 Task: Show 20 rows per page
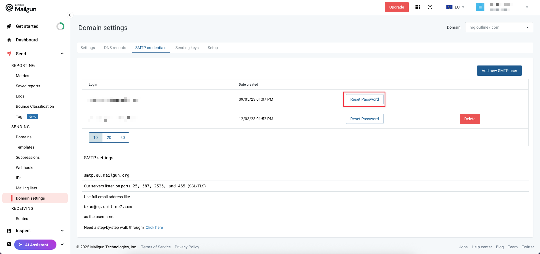[x=109, y=137]
